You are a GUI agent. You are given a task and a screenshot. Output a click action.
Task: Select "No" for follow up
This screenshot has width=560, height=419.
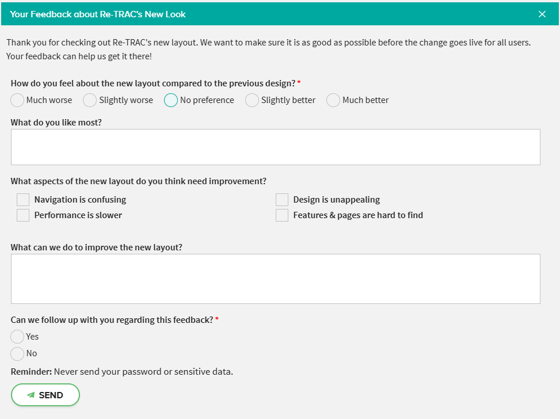pos(17,353)
